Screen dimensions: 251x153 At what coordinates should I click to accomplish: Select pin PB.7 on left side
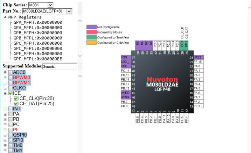coord(126,102)
